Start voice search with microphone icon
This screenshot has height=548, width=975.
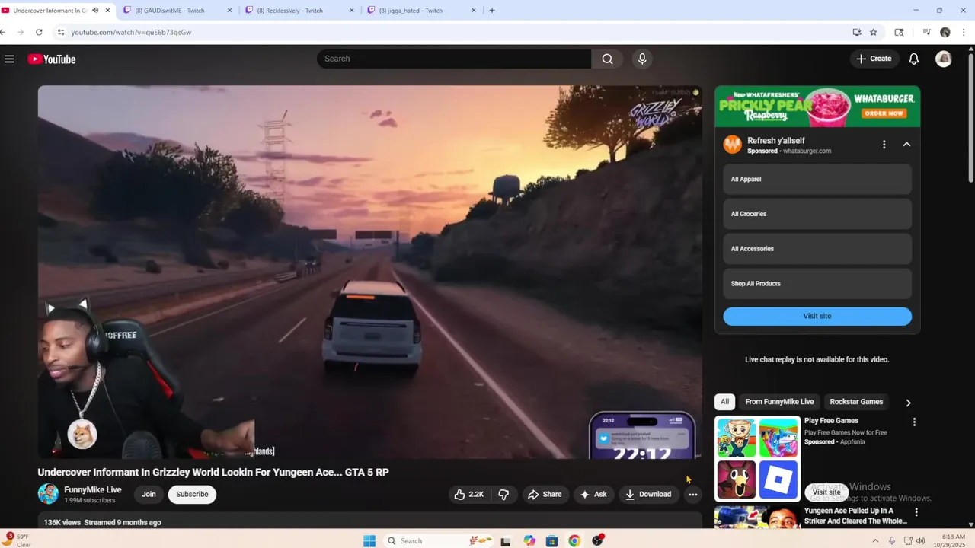tap(642, 59)
